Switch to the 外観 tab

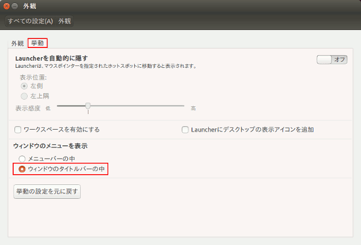(17, 43)
